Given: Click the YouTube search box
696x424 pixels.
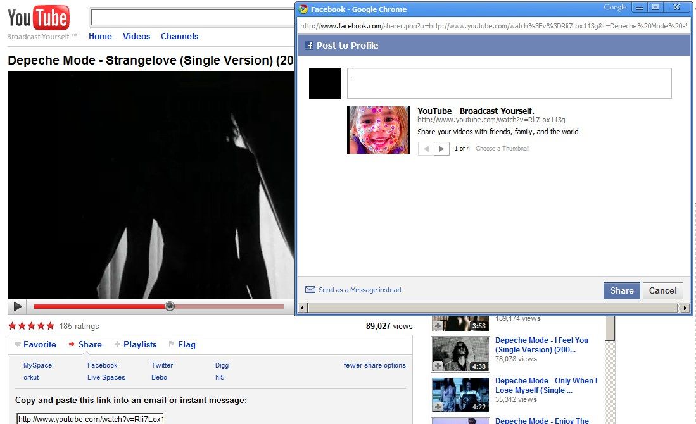Looking at the screenshot, I should (x=193, y=17).
